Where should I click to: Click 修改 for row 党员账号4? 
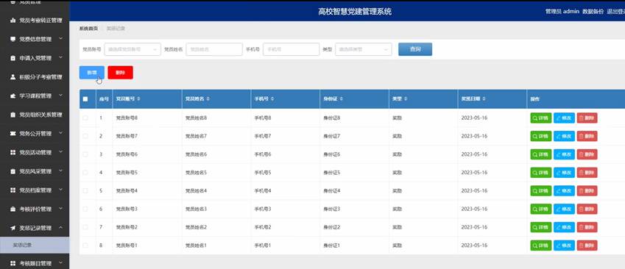[x=564, y=190]
